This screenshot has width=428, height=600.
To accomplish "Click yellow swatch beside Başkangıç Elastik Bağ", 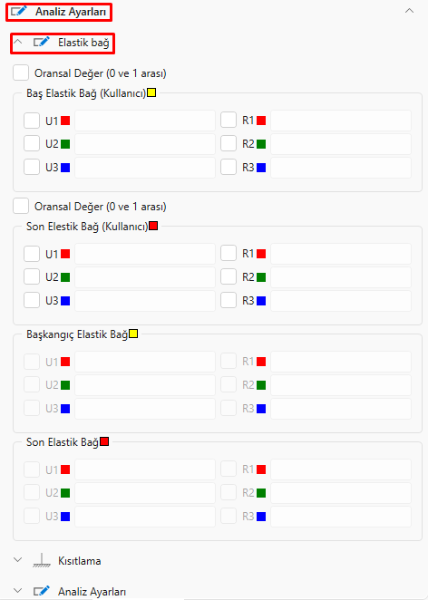I will click(x=133, y=334).
